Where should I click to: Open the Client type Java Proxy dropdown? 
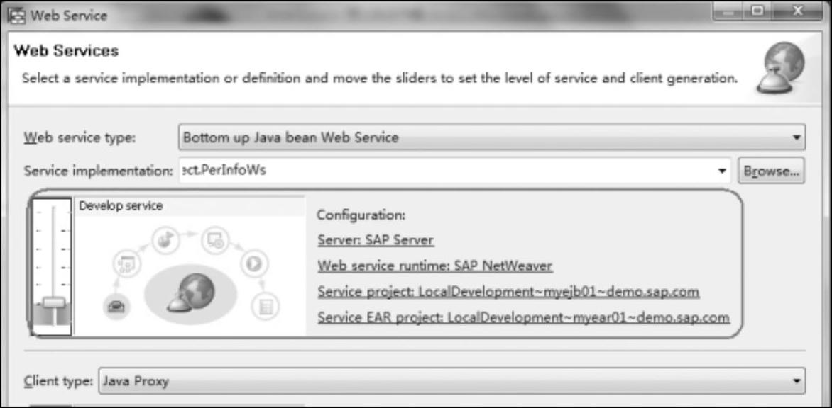451,381
